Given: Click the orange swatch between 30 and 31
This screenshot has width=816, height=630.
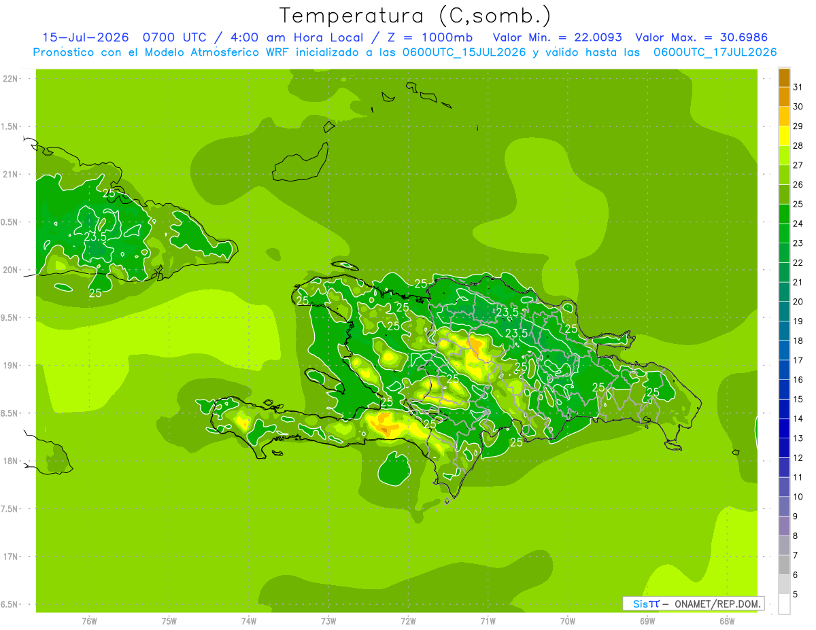Looking at the screenshot, I should coord(784,97).
